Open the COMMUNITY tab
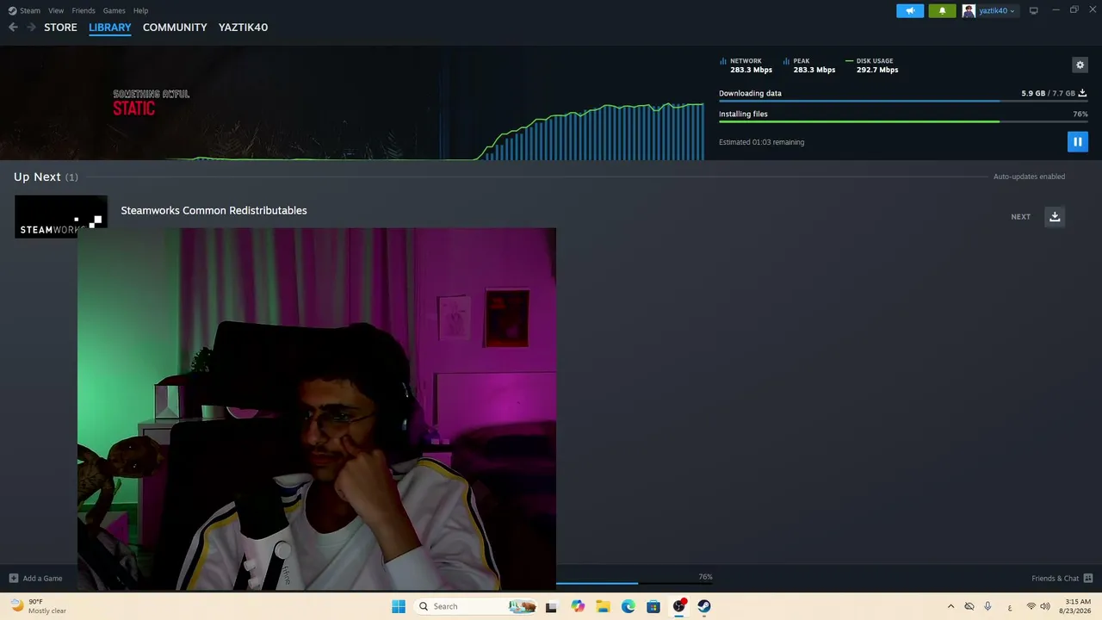The height and width of the screenshot is (620, 1102). point(175,28)
